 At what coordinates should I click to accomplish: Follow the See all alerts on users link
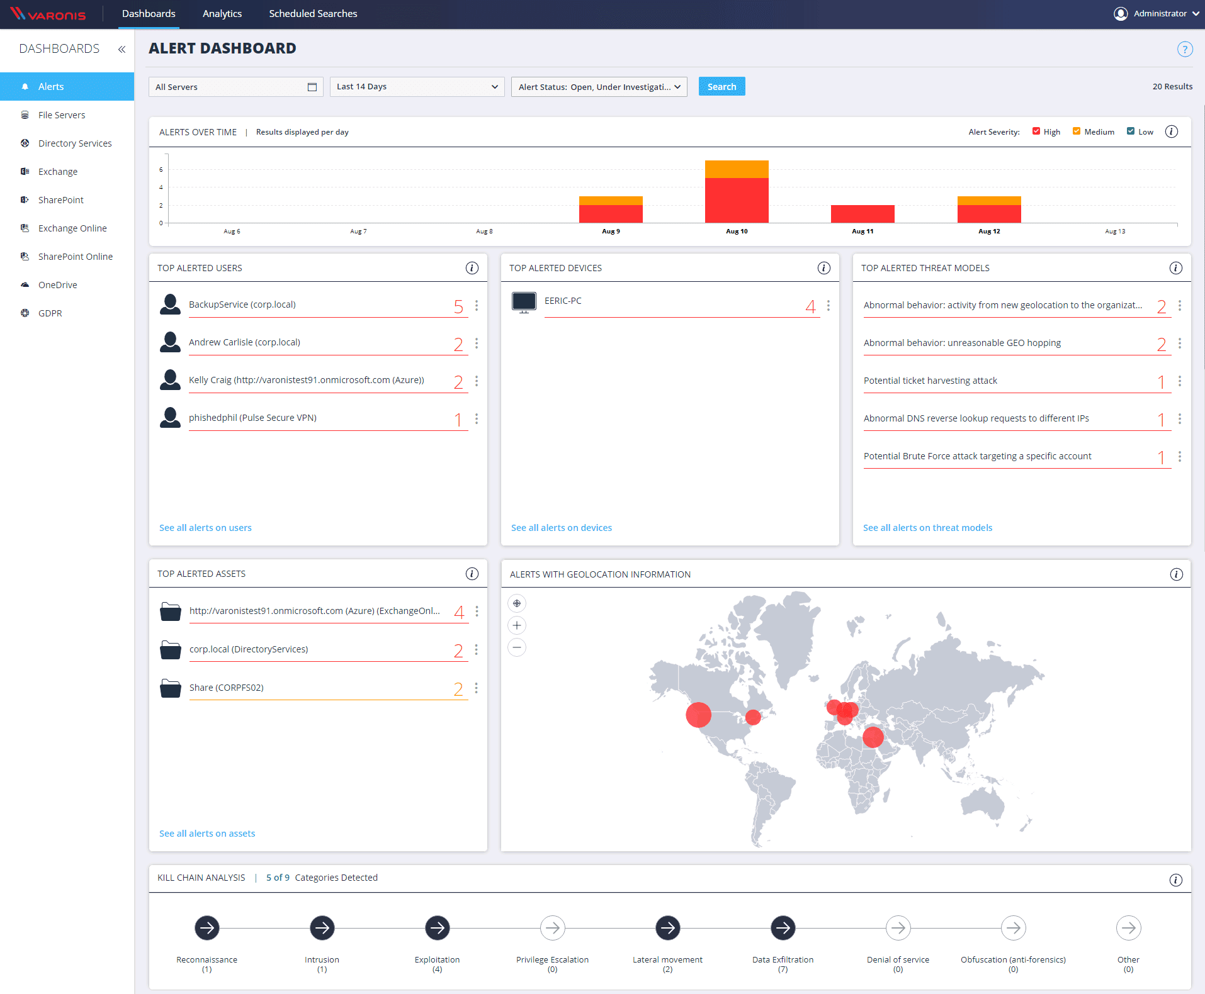point(205,528)
